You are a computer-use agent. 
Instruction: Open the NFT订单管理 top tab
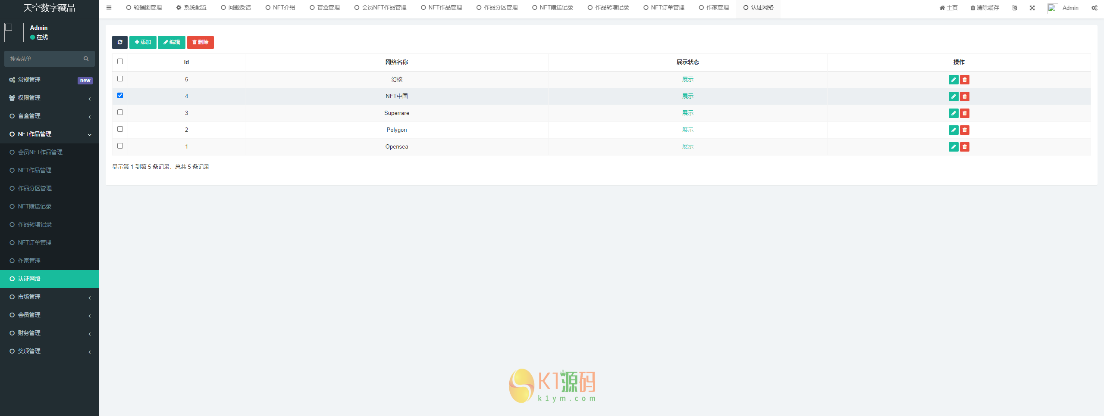click(664, 7)
